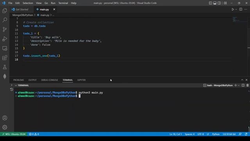The height and width of the screenshot is (141, 250).
Task: Change indentation via Spaces: 4
Action: [x=189, y=134]
